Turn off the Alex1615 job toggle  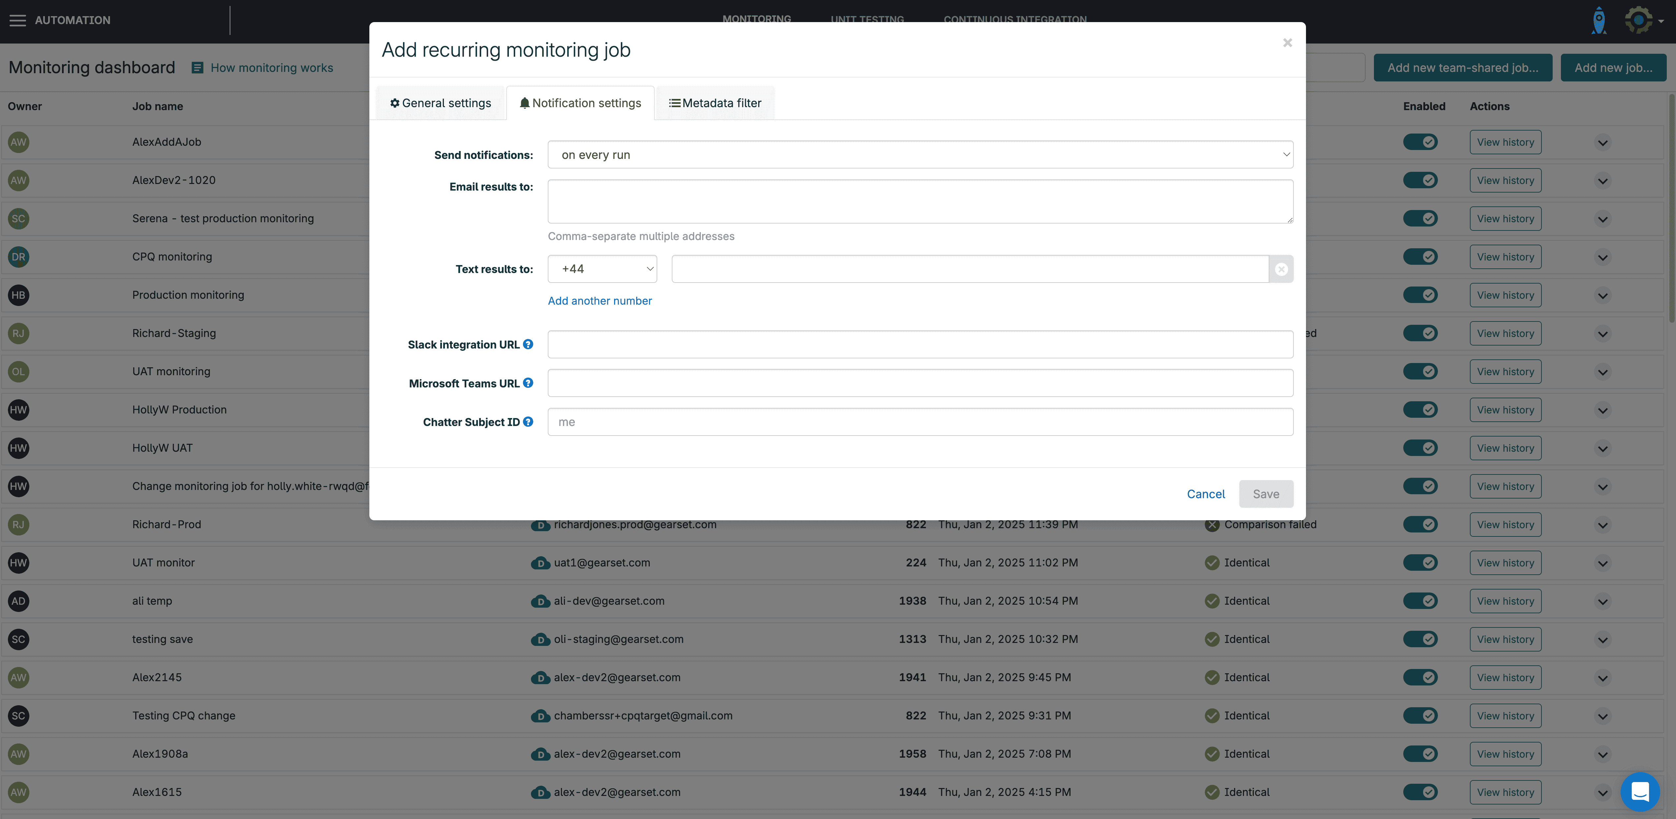coord(1420,792)
